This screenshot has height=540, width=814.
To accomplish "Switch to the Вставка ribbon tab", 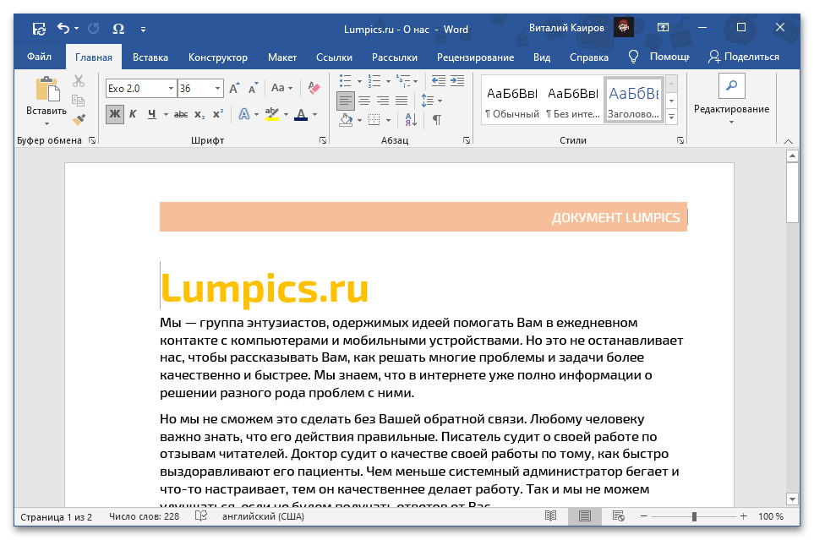I will point(150,57).
